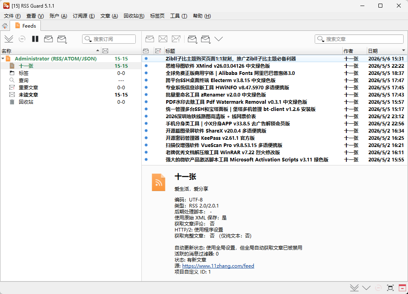Image resolution: width=408 pixels, height=294 pixels.
Task: Open envelope dropdown right after article toolbar separator
Action: coord(193,39)
